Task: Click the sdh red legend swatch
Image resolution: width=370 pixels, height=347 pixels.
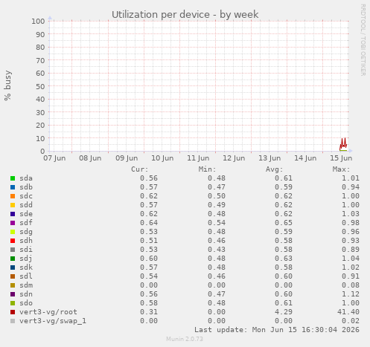Action: click(13, 241)
